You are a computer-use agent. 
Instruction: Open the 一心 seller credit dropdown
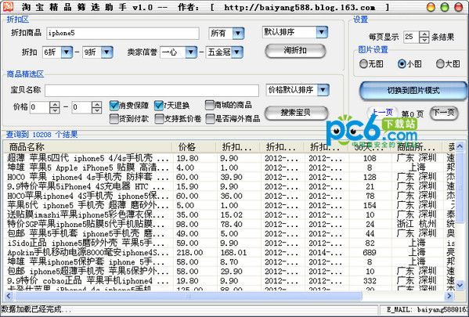tap(191, 52)
